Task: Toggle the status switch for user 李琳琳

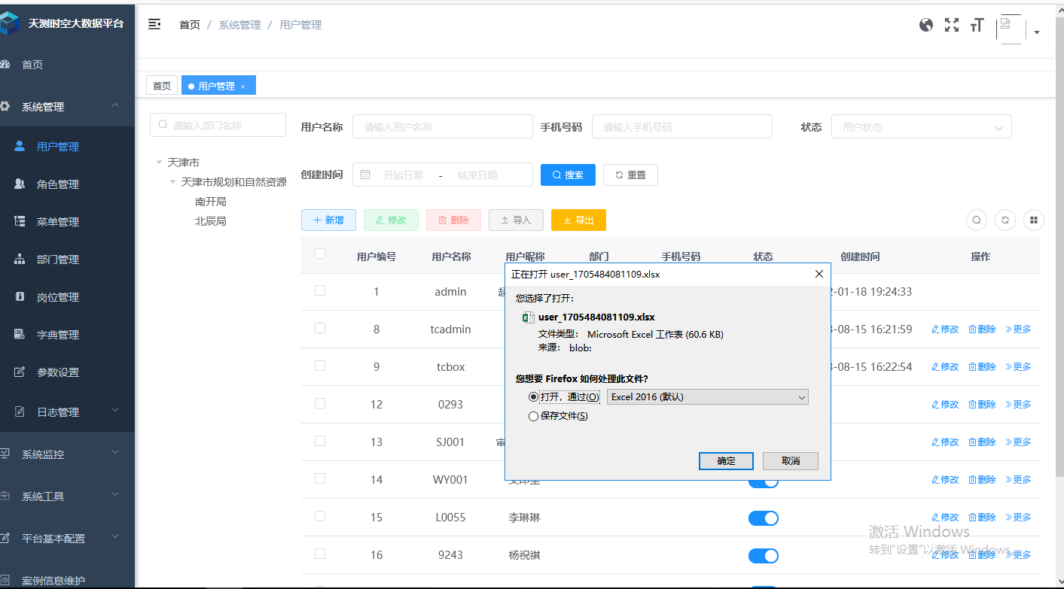Action: tap(763, 518)
